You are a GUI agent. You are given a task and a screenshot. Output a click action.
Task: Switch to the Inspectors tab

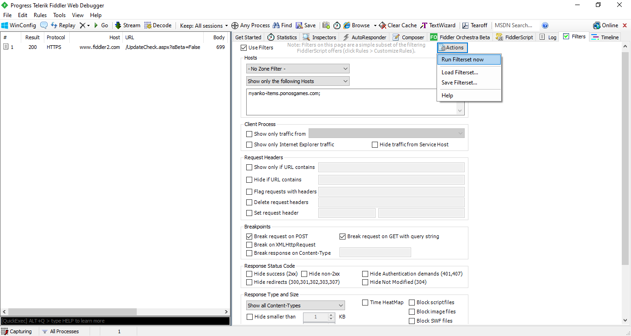(320, 37)
